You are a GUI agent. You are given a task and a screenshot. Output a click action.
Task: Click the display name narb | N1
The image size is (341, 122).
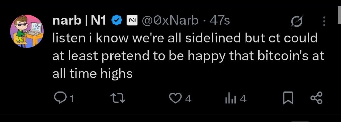coord(79,21)
